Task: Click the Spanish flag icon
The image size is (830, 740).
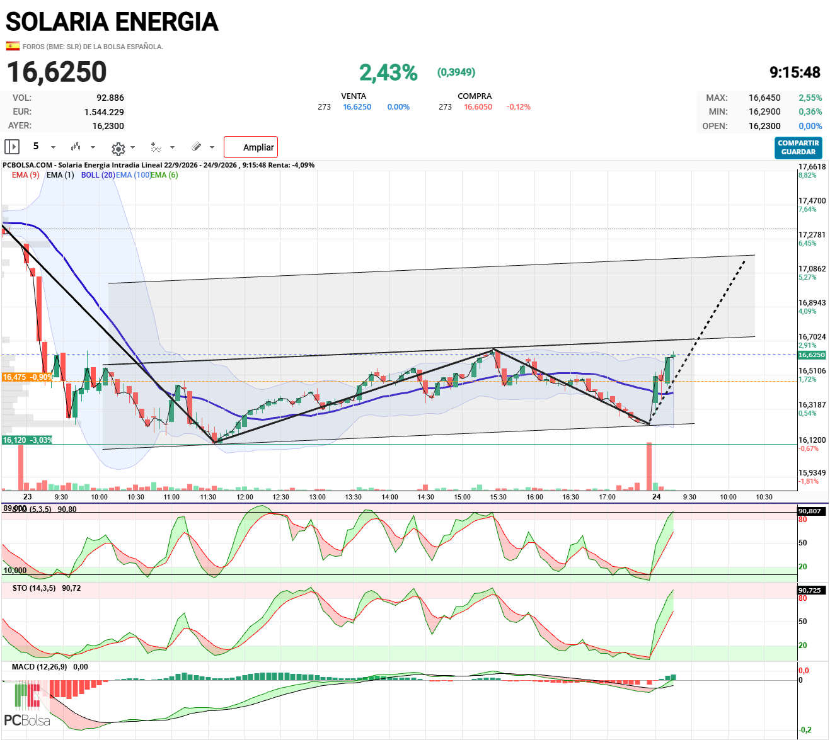Action: click(13, 46)
